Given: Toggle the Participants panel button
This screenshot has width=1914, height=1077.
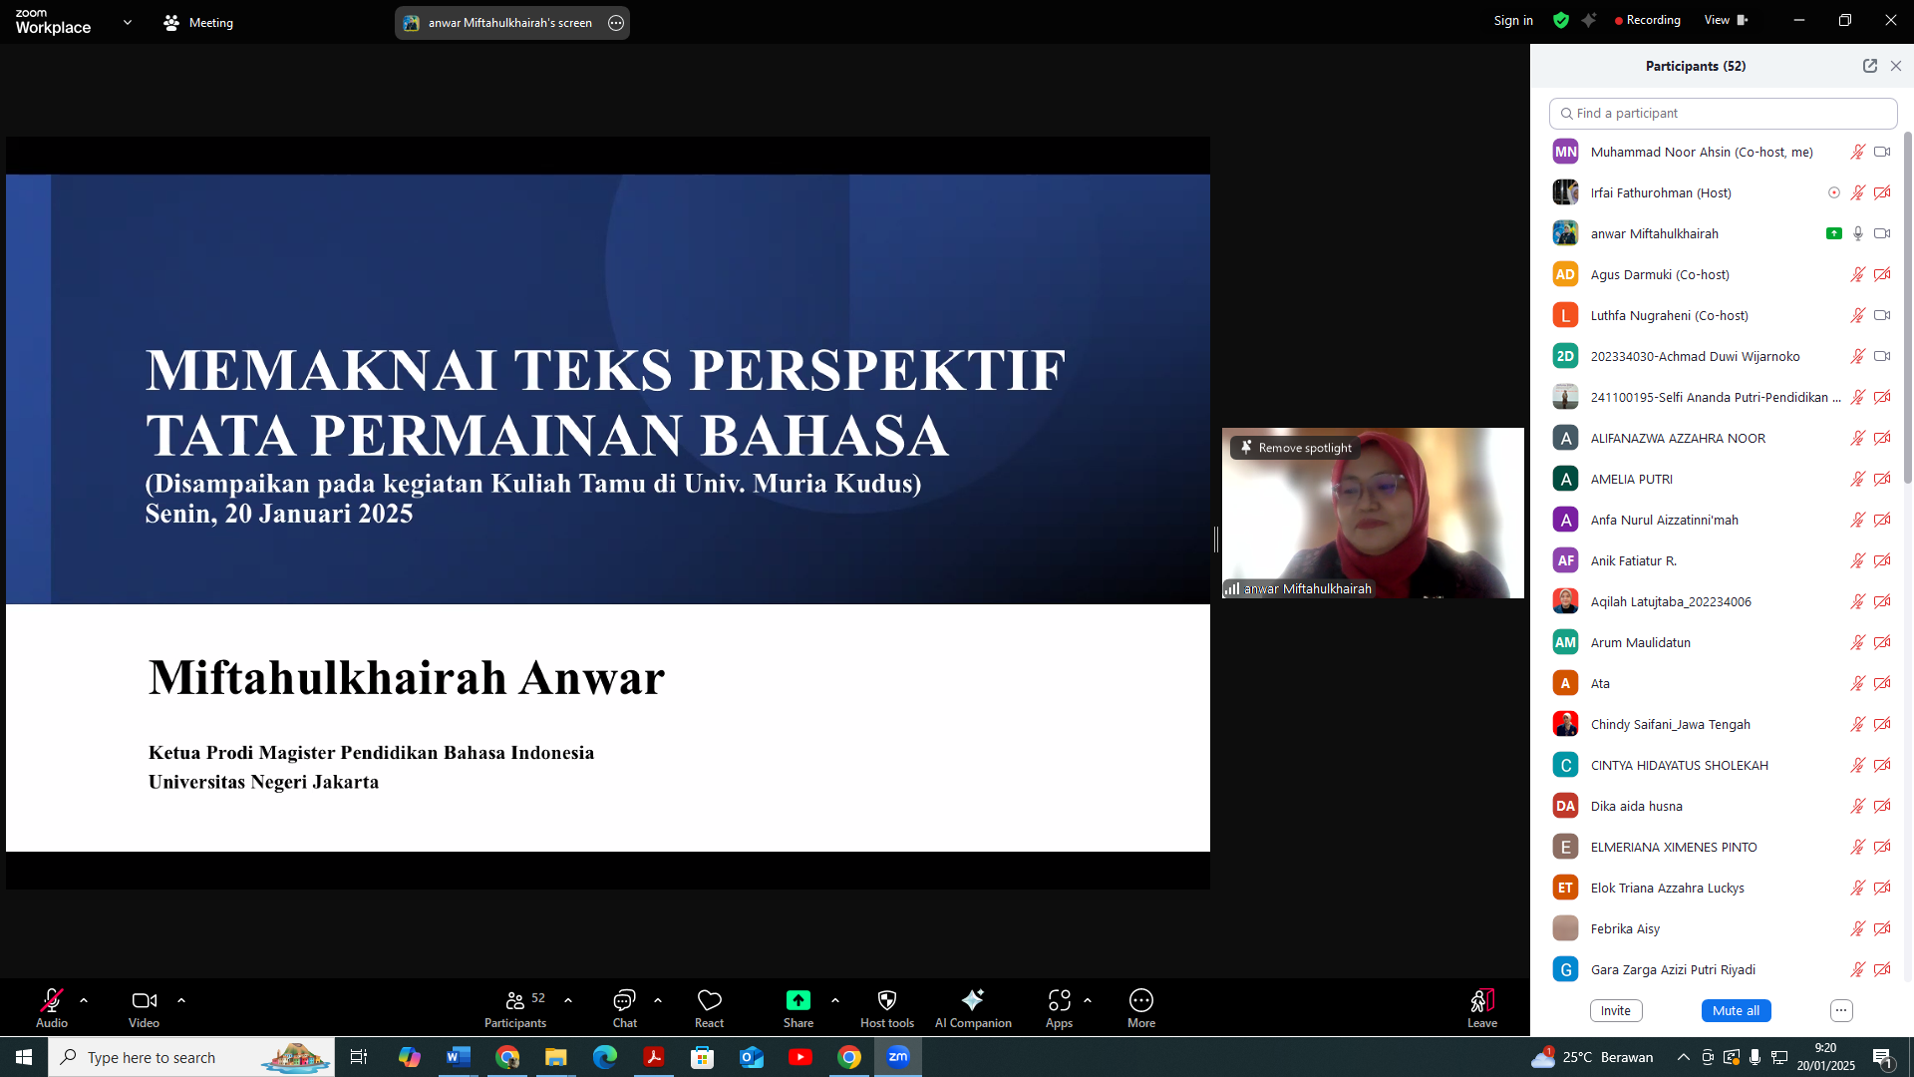Looking at the screenshot, I should [515, 1008].
